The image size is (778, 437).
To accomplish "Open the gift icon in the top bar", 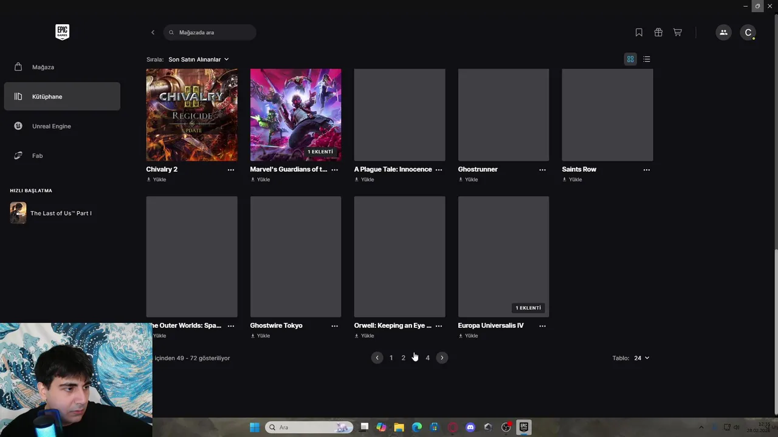I will 658,32.
